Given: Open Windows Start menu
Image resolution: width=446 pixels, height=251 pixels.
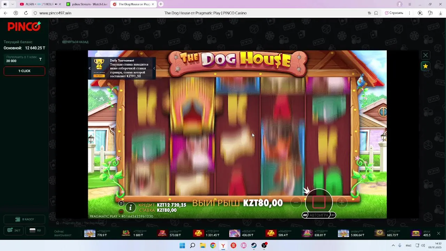Looking at the screenshot, I should coord(182,245).
